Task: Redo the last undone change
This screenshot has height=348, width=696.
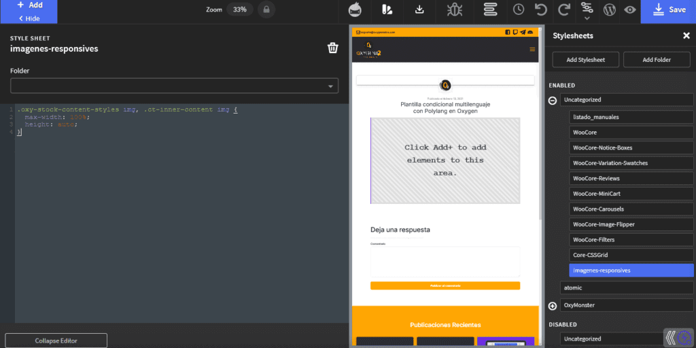Action: tap(563, 10)
